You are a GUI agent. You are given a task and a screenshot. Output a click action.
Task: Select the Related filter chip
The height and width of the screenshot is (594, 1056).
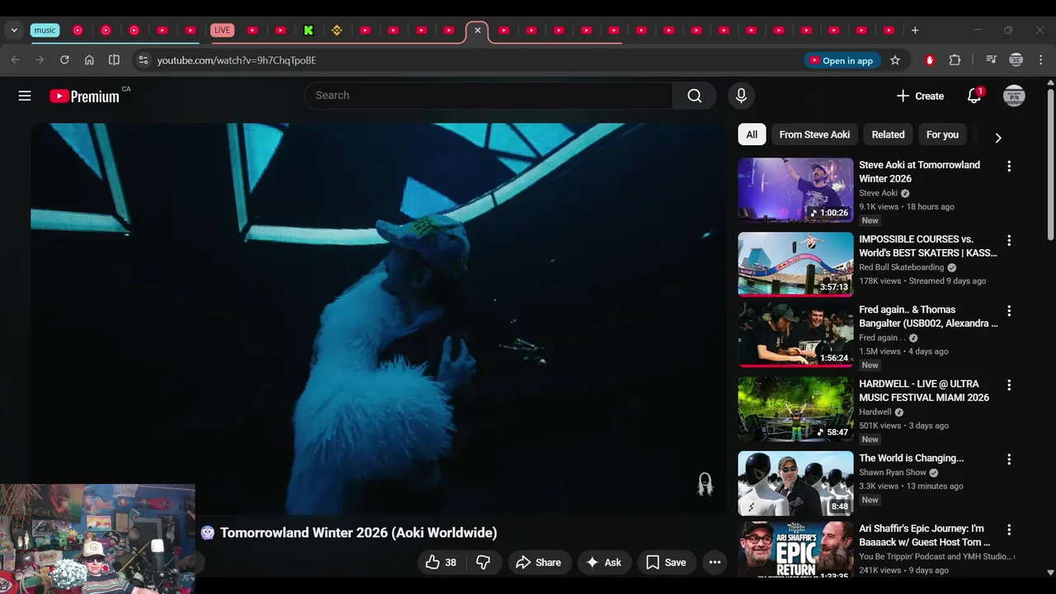tap(888, 134)
